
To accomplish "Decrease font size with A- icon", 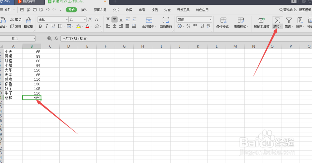I will click(97, 20).
